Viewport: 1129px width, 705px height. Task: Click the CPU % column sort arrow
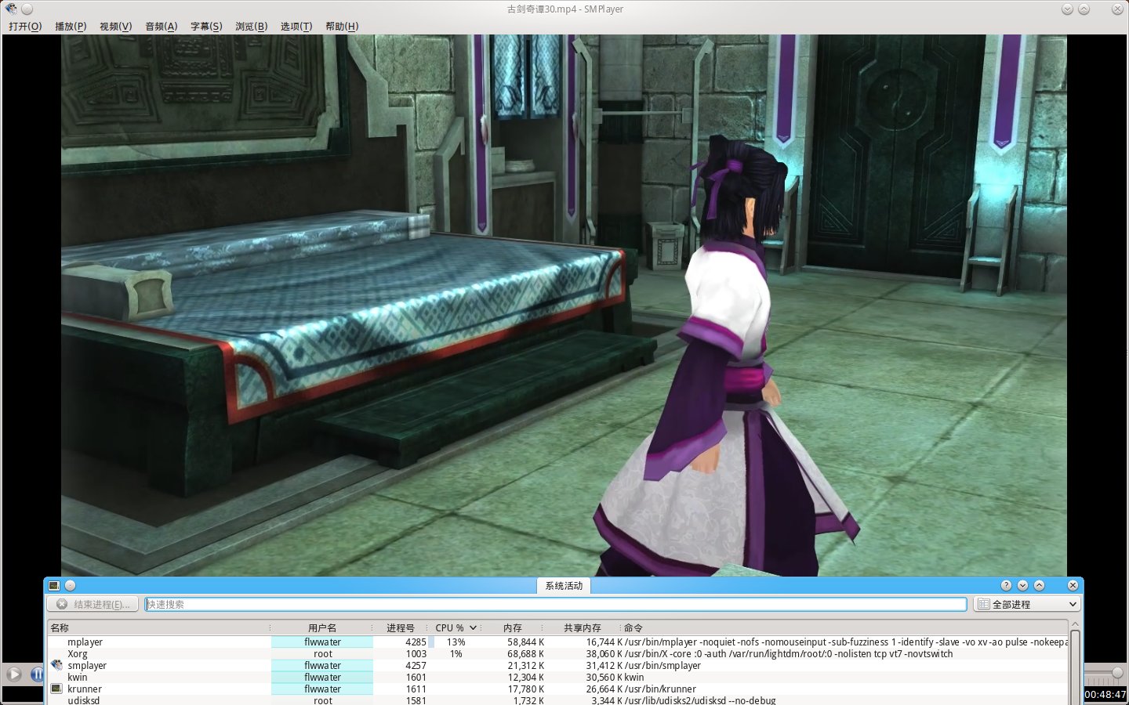474,627
